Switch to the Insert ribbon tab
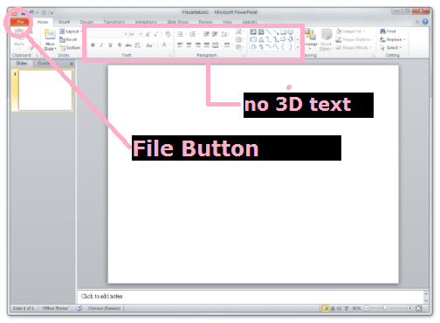 (x=64, y=22)
